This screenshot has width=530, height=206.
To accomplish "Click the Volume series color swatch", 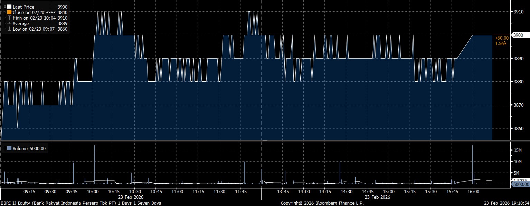I will pyautogui.click(x=9, y=148).
